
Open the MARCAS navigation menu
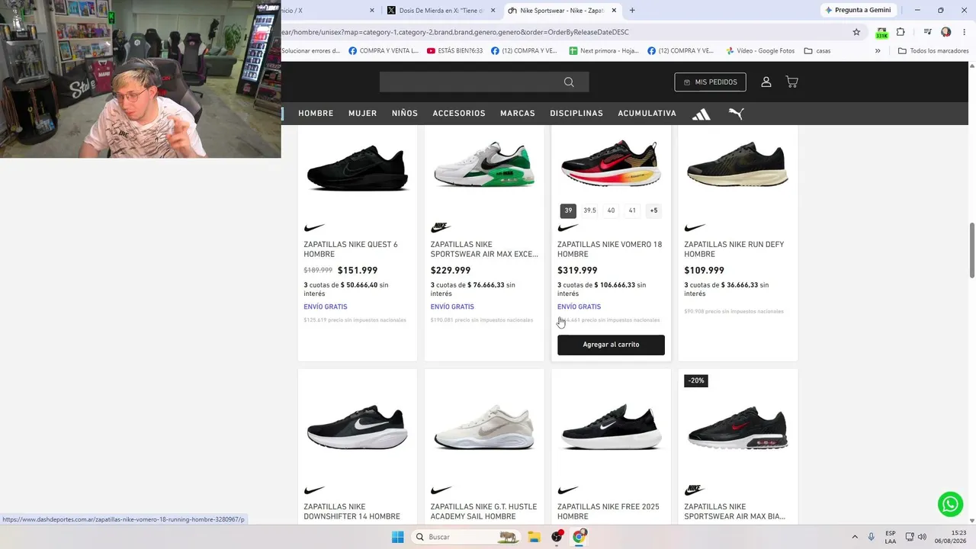pos(518,114)
